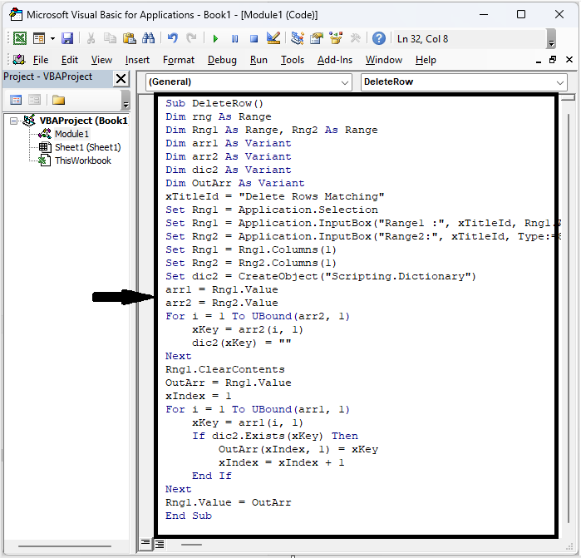The height and width of the screenshot is (558, 581).
Task: Click the Insert UserForm toolbar icon
Action: coord(39,38)
